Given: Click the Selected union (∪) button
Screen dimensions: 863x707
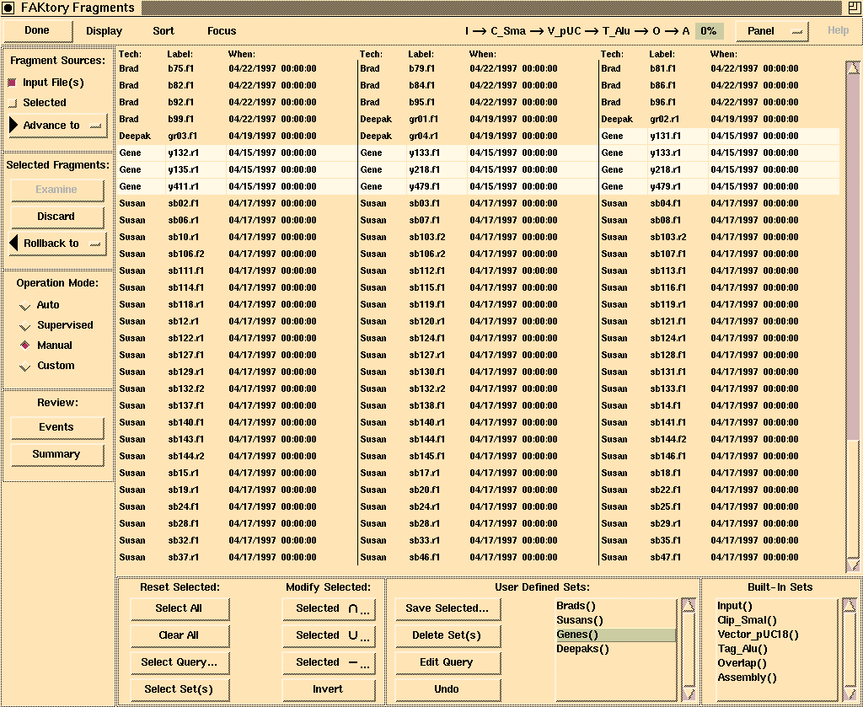Looking at the screenshot, I should (x=328, y=635).
